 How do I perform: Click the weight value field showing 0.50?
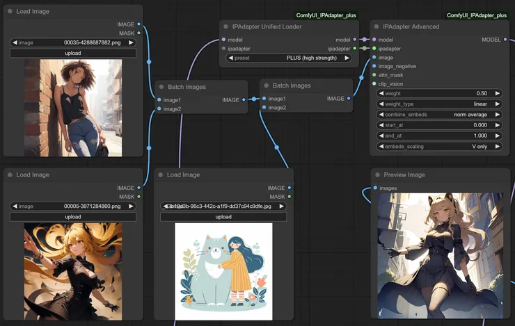(x=439, y=93)
